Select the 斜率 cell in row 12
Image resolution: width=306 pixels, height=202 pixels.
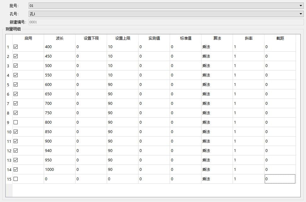tap(248, 151)
